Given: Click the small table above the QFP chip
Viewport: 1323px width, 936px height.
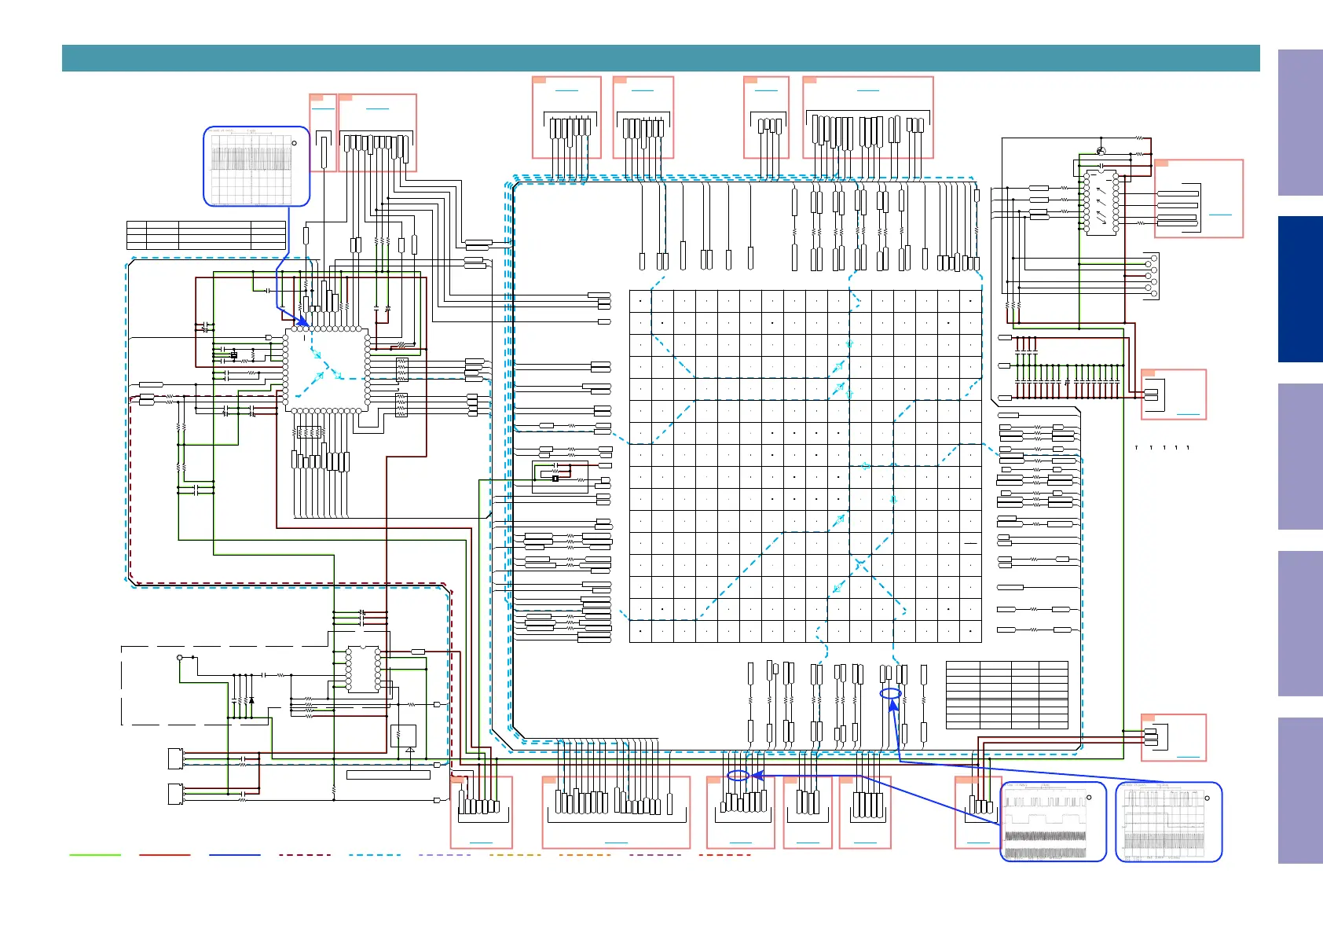Looking at the screenshot, I should pos(206,235).
